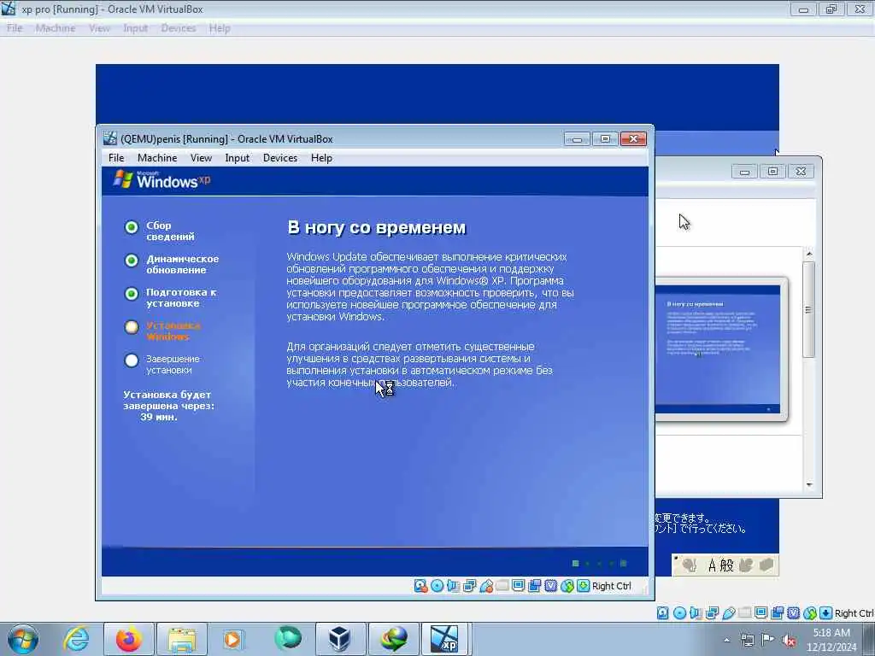Click display indicator in xp pro window status bar
Screen dimensions: 875x656
click(x=760, y=613)
